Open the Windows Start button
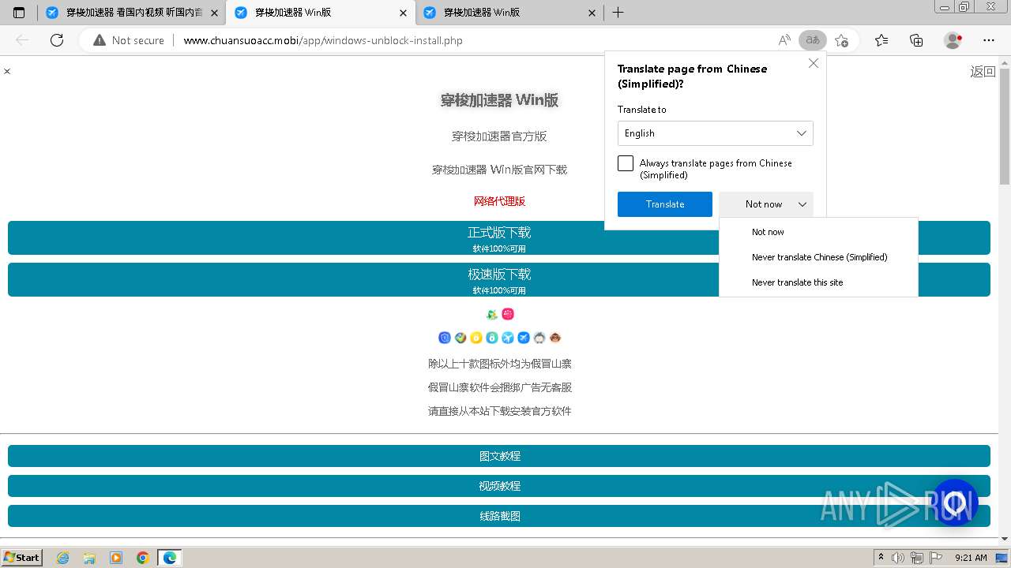 coord(22,558)
